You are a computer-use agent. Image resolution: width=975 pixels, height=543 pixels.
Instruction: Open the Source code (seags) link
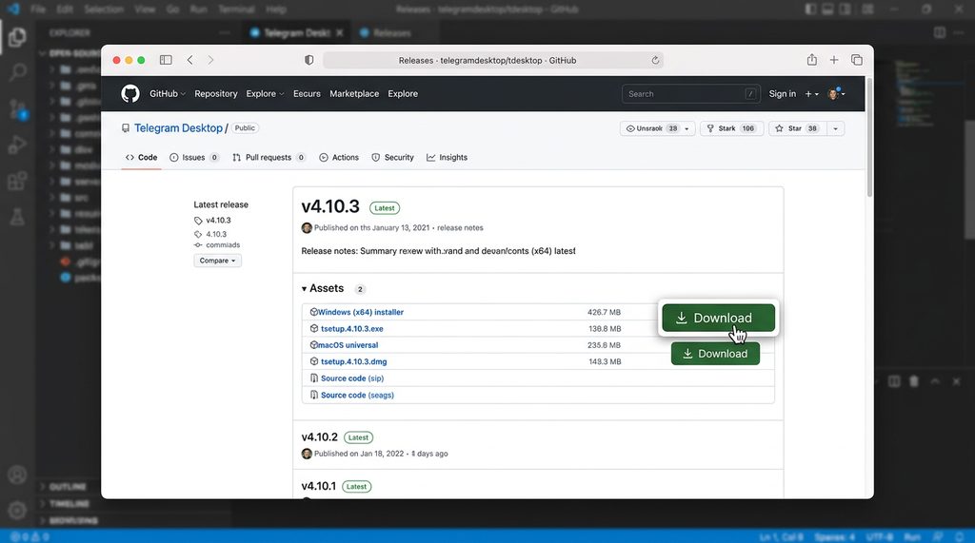358,396
